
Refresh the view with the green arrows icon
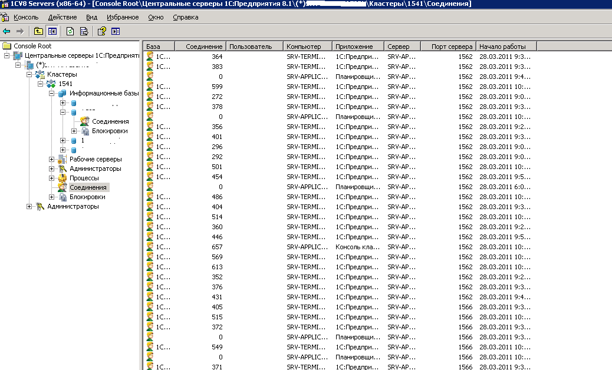pos(70,31)
